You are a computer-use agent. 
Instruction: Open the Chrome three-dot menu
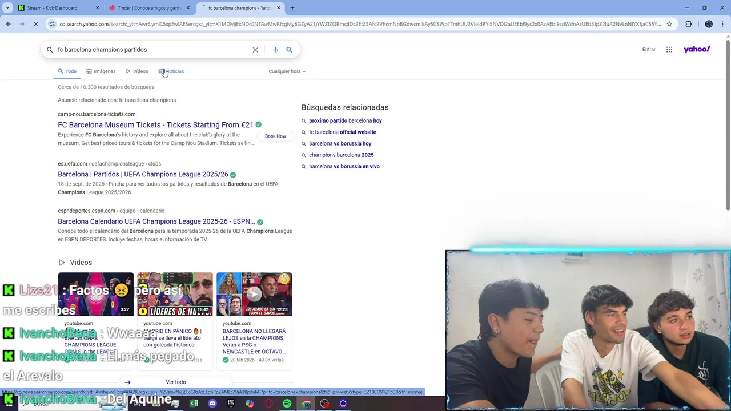coord(722,24)
